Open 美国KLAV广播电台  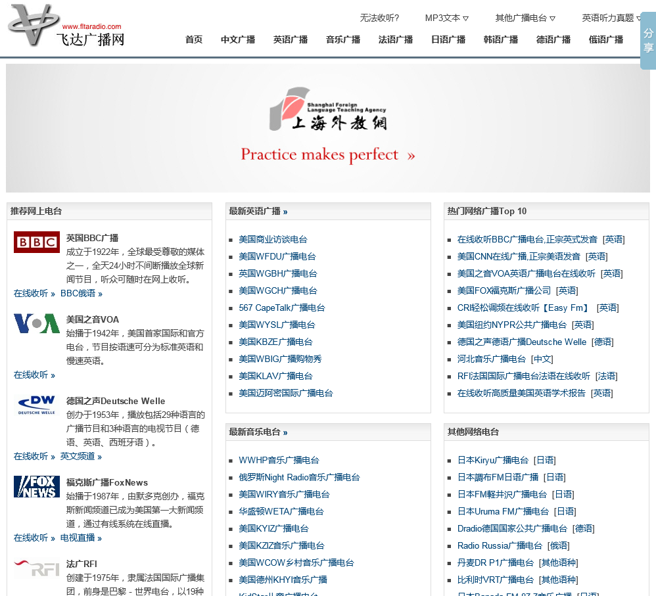(x=275, y=377)
